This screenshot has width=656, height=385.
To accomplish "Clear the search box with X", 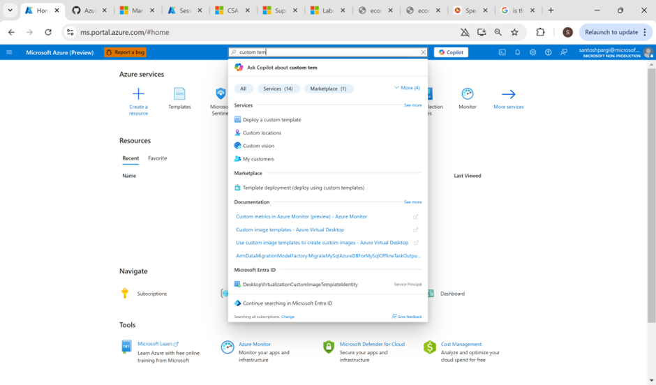I will 423,52.
